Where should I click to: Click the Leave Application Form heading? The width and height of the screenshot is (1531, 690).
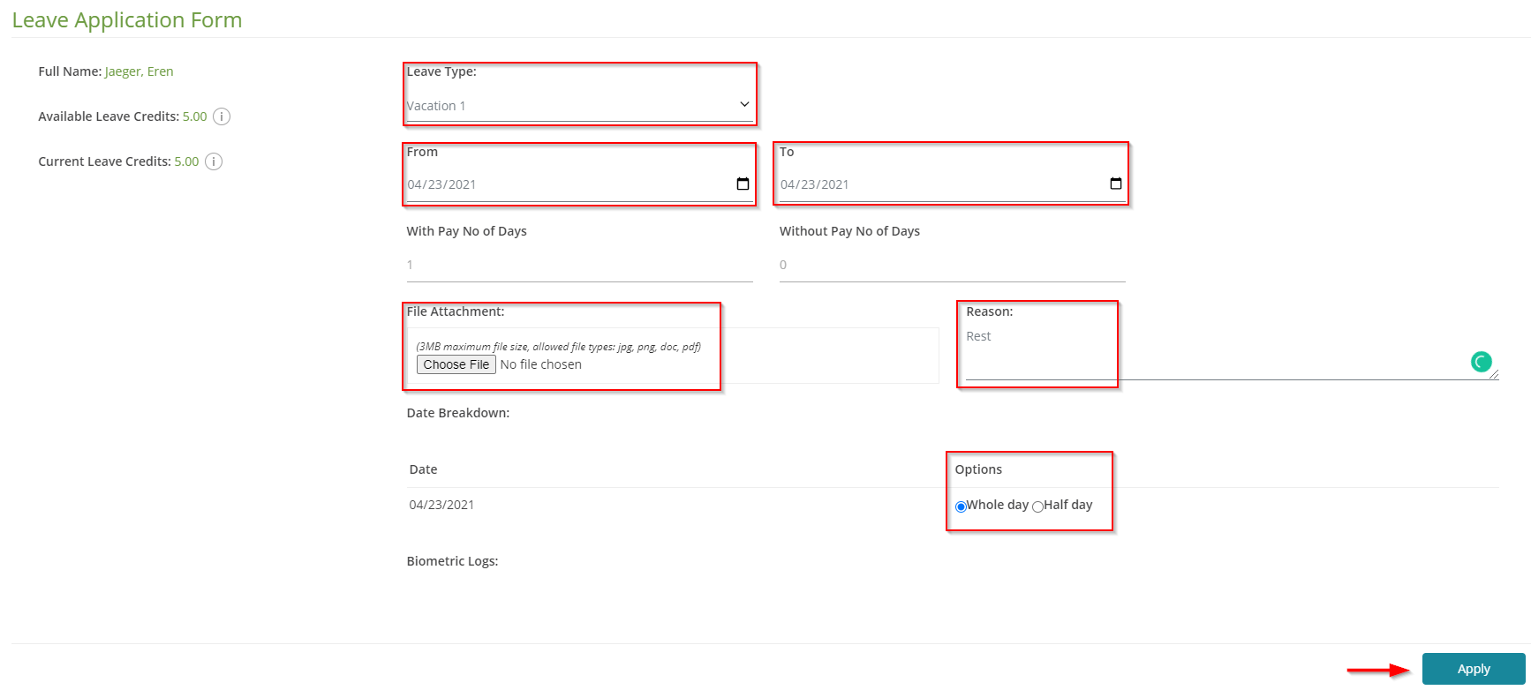pos(127,20)
